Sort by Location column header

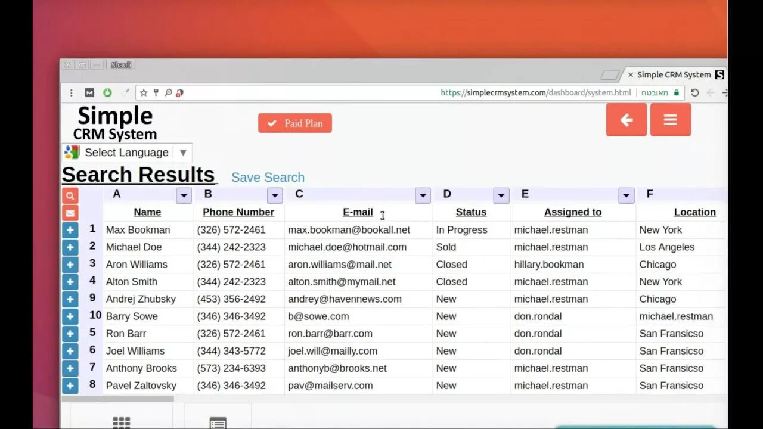click(695, 212)
